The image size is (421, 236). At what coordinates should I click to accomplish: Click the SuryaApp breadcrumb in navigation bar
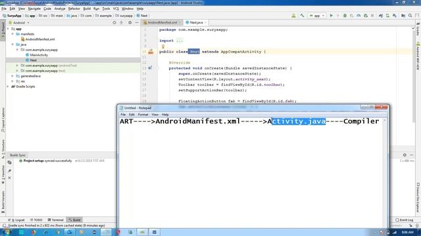[x=12, y=16]
